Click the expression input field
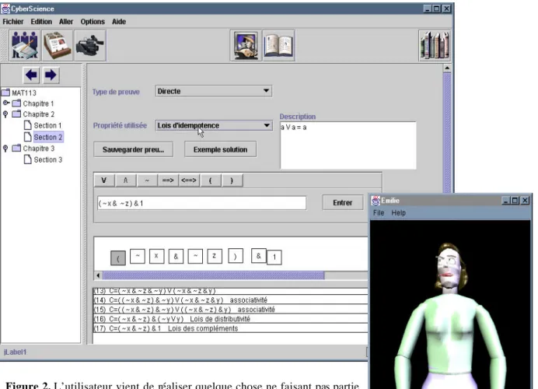The image size is (538, 389). 202,203
